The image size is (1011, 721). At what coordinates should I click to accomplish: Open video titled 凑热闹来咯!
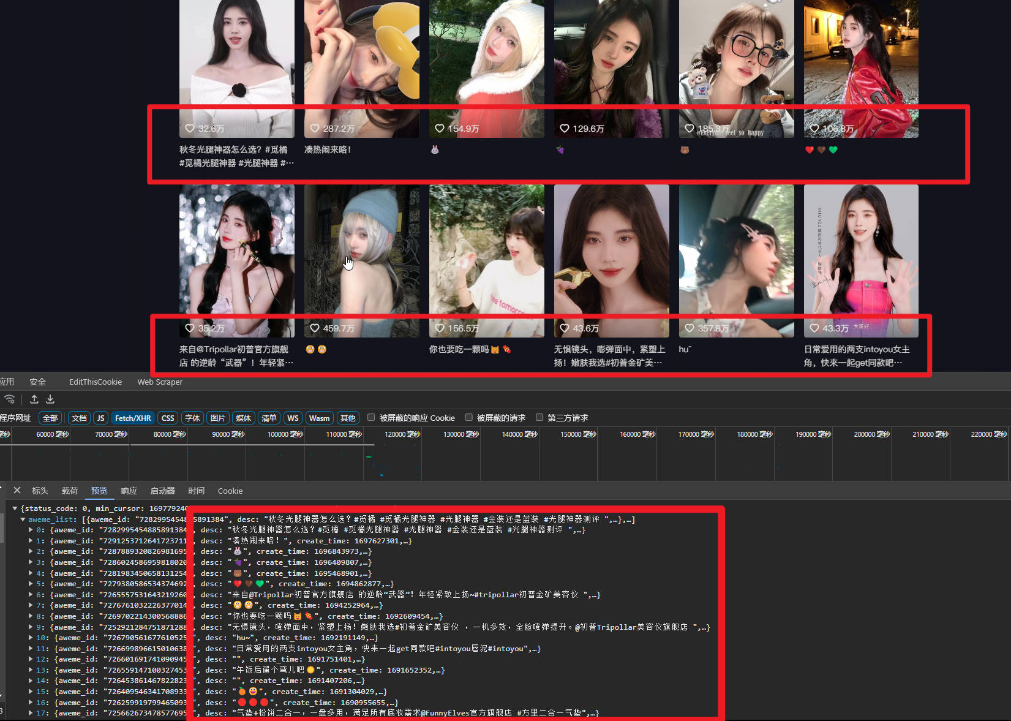click(x=328, y=149)
